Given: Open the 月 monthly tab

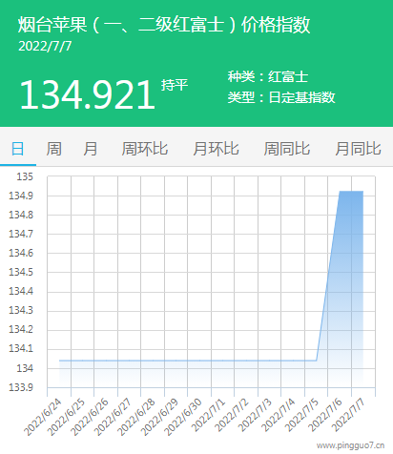Looking at the screenshot, I should [x=91, y=149].
